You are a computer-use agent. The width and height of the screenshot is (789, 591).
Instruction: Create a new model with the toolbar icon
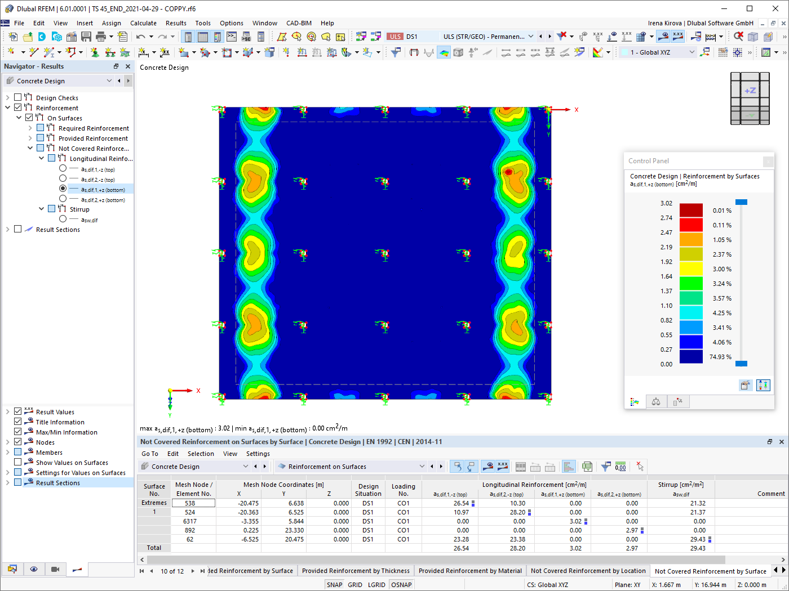(x=13, y=37)
